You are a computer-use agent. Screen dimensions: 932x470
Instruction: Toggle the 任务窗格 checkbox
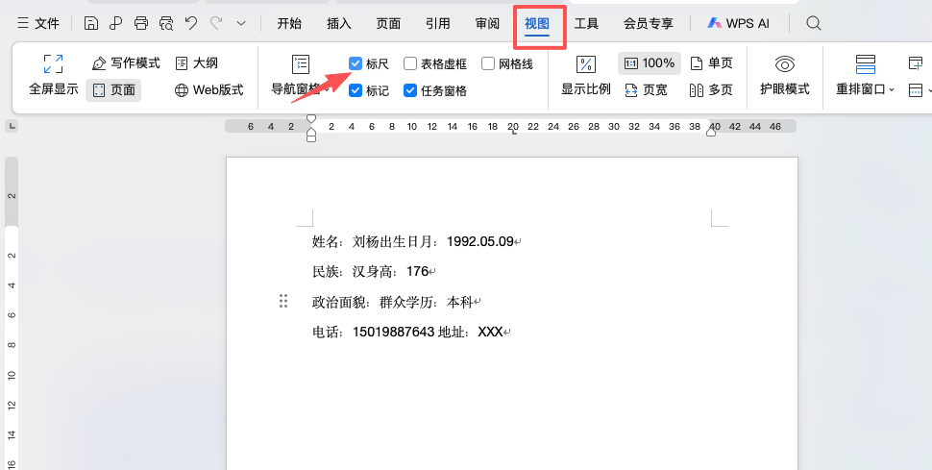click(410, 90)
